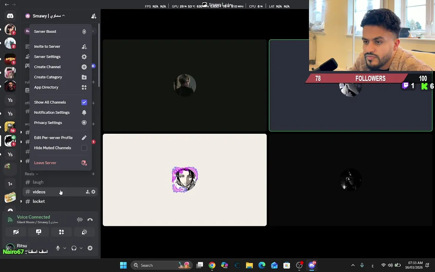This screenshot has height=272, width=435.
Task: Open the first Ys server icon
Action: coord(10,100)
